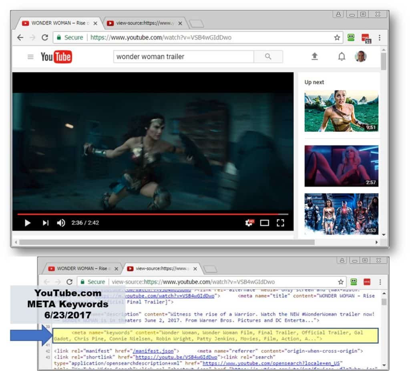The width and height of the screenshot is (410, 371).
Task: Open YouTube hamburger guide menu
Action: (x=30, y=57)
